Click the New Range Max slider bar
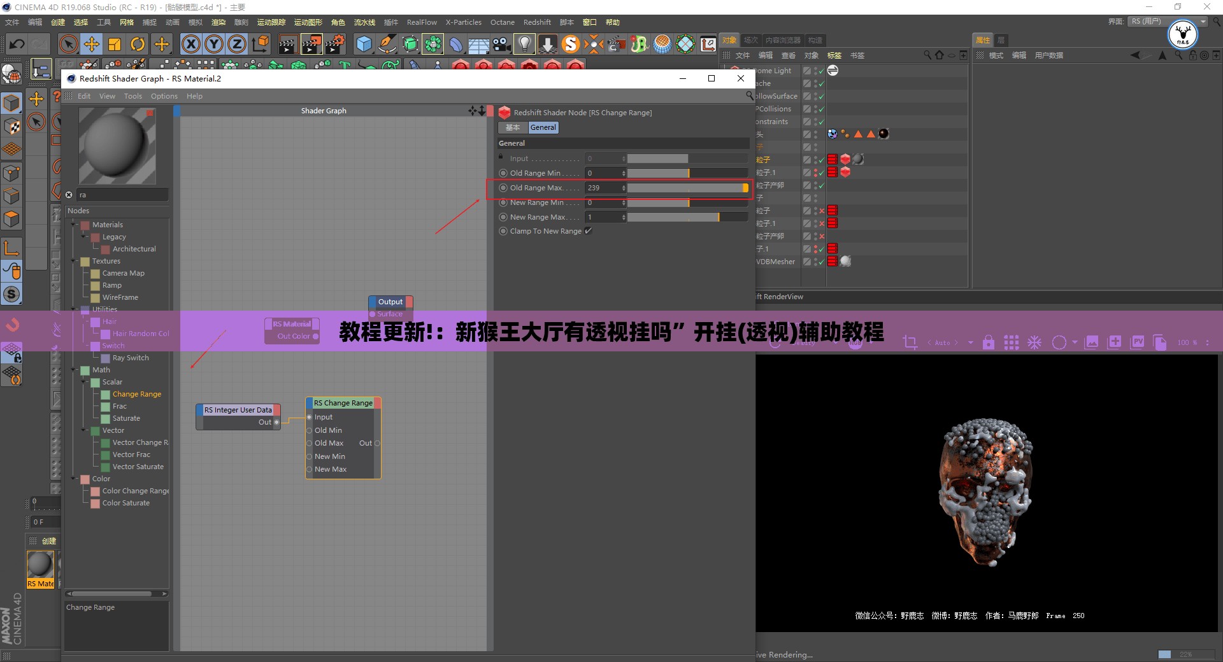Viewport: 1223px width, 662px height. coord(688,217)
